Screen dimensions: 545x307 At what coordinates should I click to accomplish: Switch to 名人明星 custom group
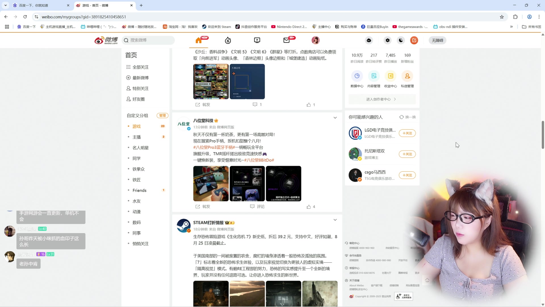[141, 148]
